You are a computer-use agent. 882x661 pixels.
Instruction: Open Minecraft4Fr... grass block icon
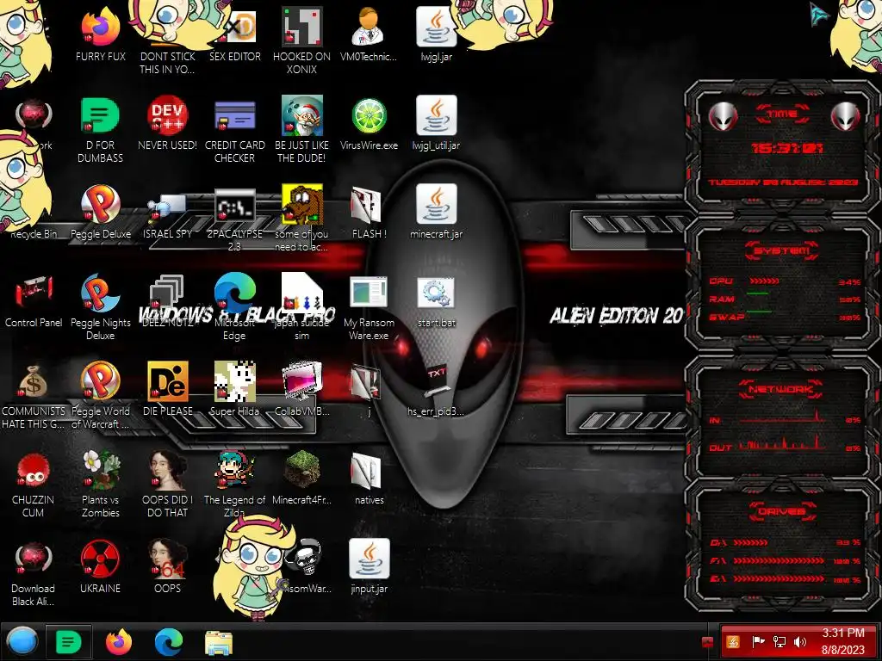[x=302, y=470]
